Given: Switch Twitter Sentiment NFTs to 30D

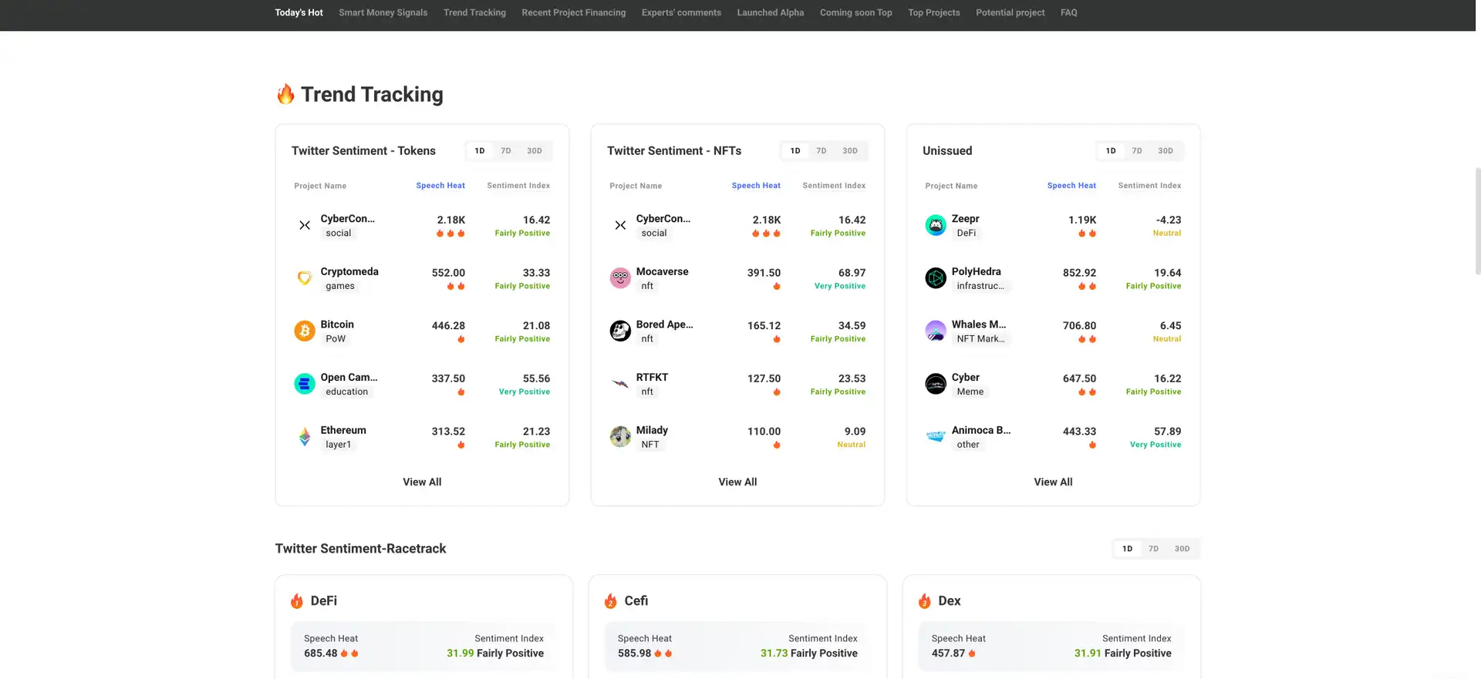Looking at the screenshot, I should 849,151.
